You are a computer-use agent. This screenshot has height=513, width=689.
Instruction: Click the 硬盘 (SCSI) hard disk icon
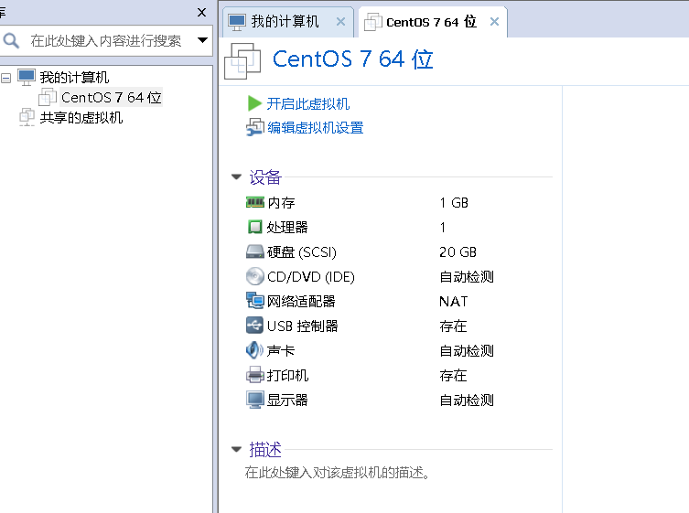(x=255, y=251)
